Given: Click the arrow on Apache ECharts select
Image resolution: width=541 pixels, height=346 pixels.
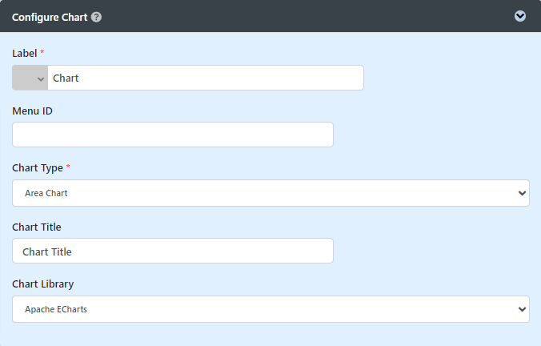Looking at the screenshot, I should [523, 309].
